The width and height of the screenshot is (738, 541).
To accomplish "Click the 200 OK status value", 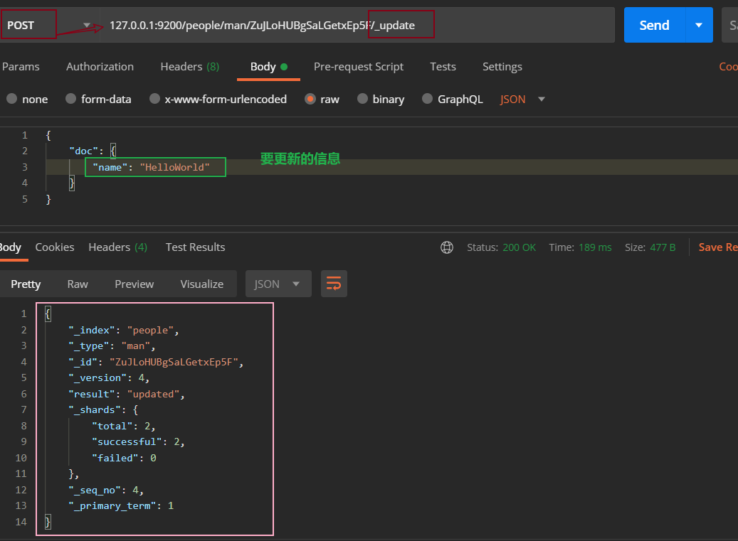I will coord(519,247).
